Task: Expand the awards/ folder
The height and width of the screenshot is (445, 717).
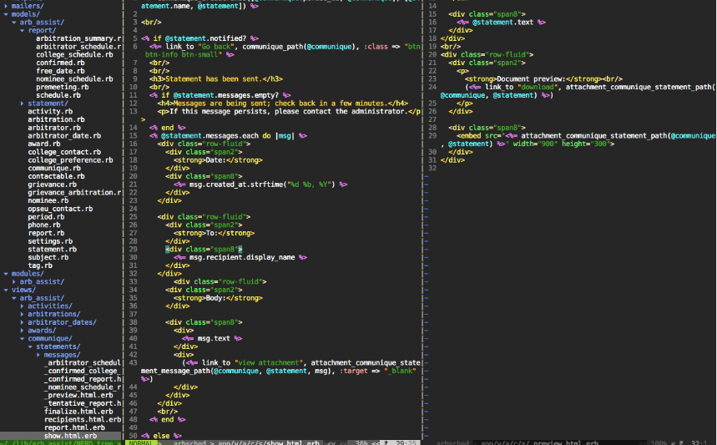Action: click(22, 331)
